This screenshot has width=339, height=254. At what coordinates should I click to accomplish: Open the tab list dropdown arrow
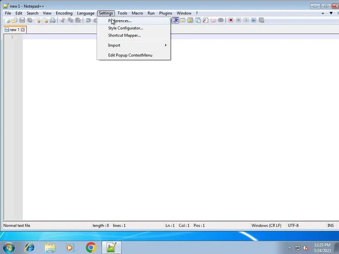pyautogui.click(x=331, y=13)
